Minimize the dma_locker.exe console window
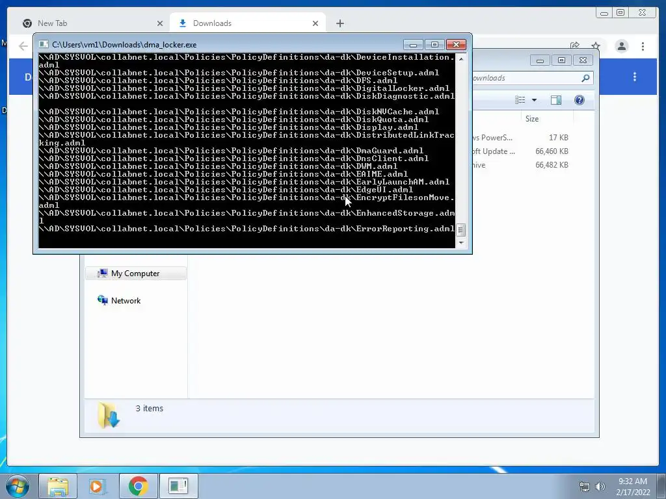The height and width of the screenshot is (499, 666). pyautogui.click(x=413, y=44)
